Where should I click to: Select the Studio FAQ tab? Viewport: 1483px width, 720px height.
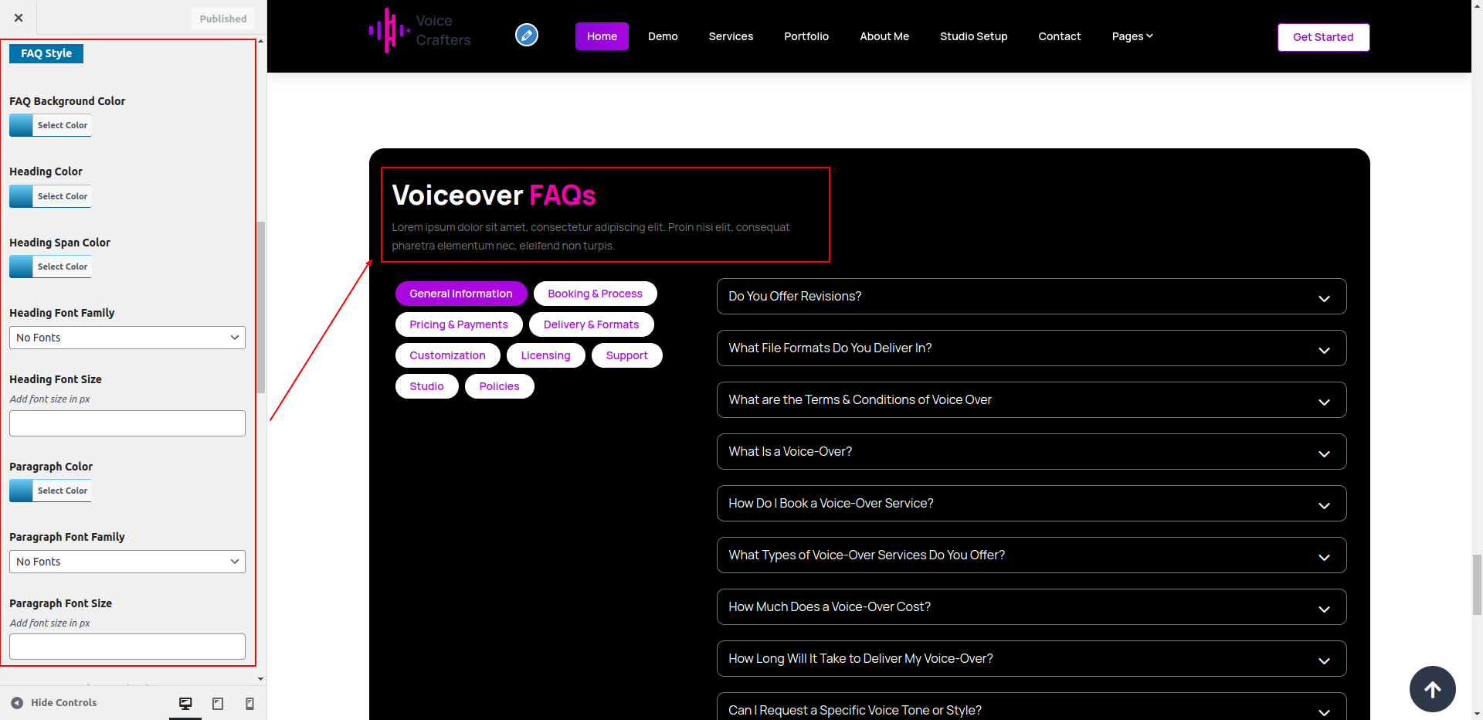[x=427, y=386]
